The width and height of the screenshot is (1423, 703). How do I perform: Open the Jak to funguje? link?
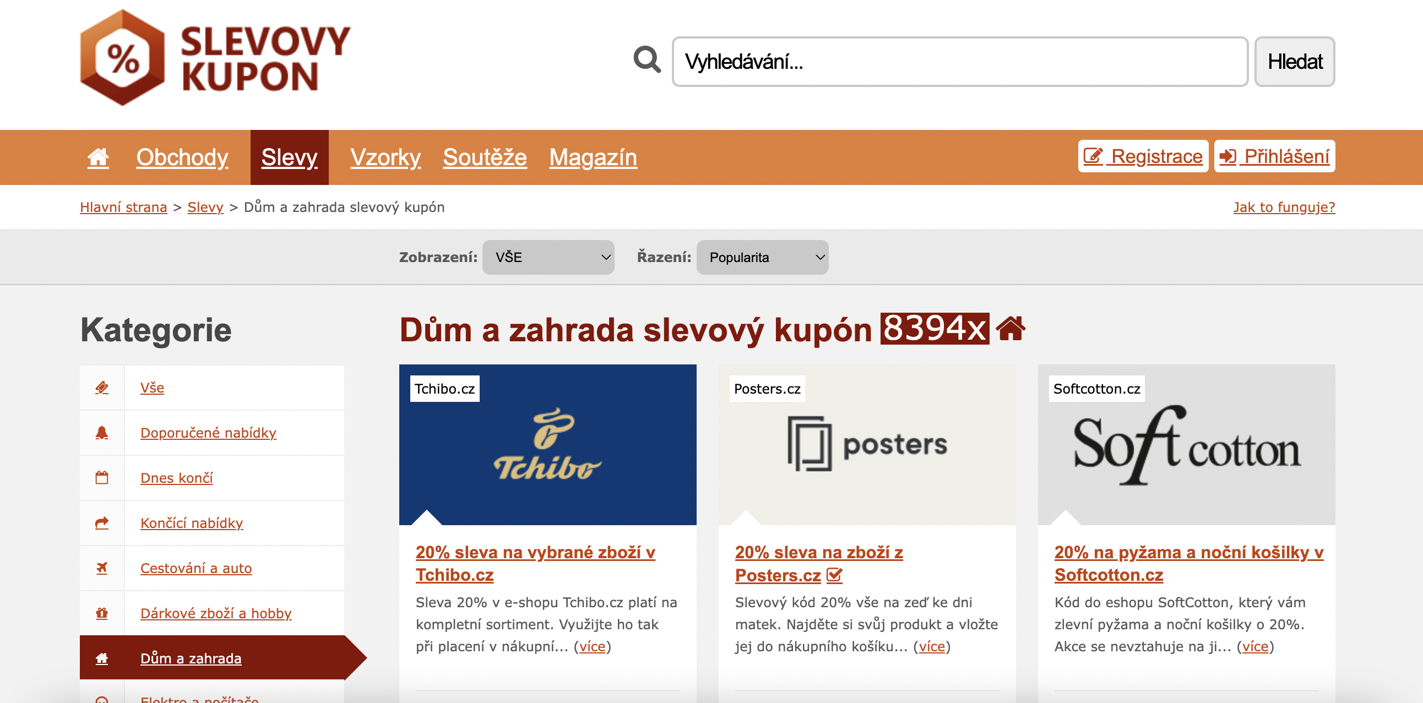[x=1284, y=207]
